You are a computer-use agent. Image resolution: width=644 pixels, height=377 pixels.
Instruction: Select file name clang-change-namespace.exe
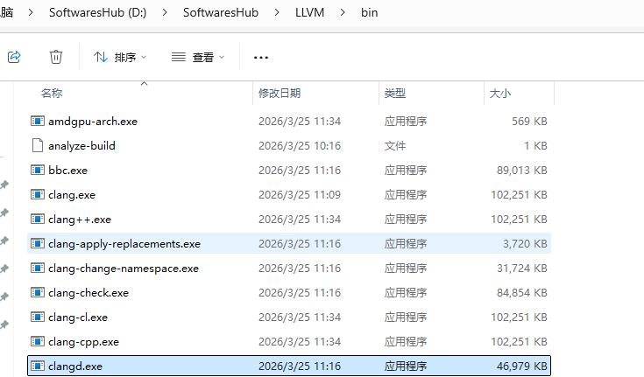[124, 269]
